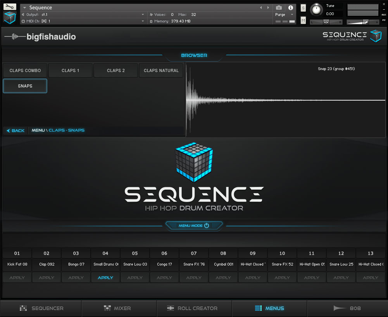
Task: Click the Snap 23 waveform display
Action: click(286, 100)
